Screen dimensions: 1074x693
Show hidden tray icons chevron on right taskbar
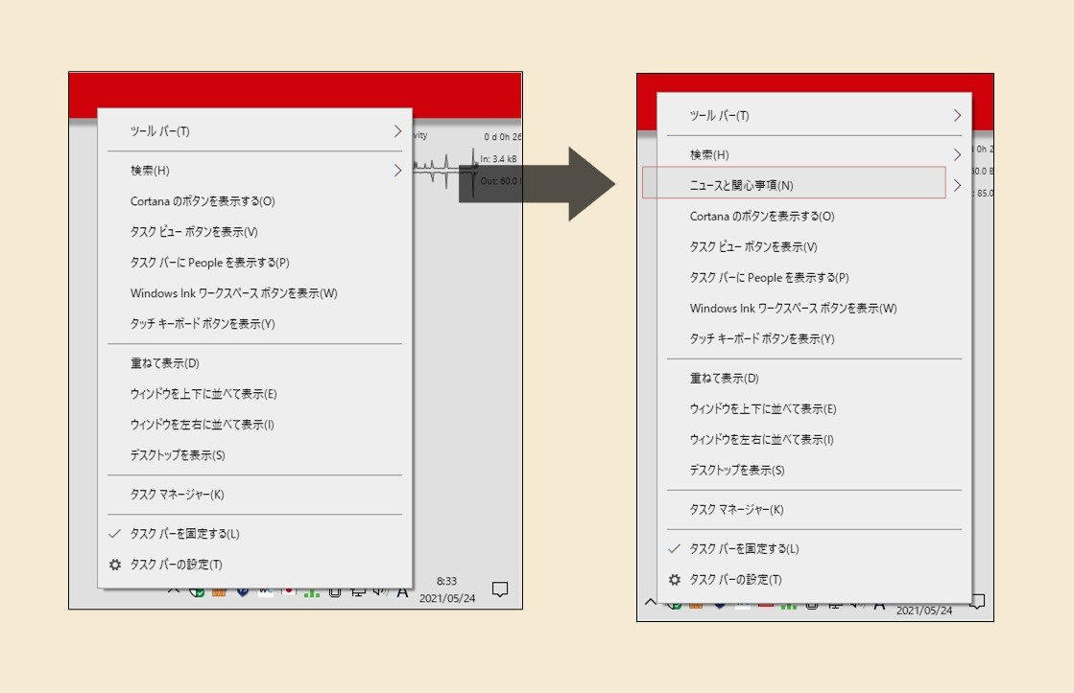coord(650,602)
